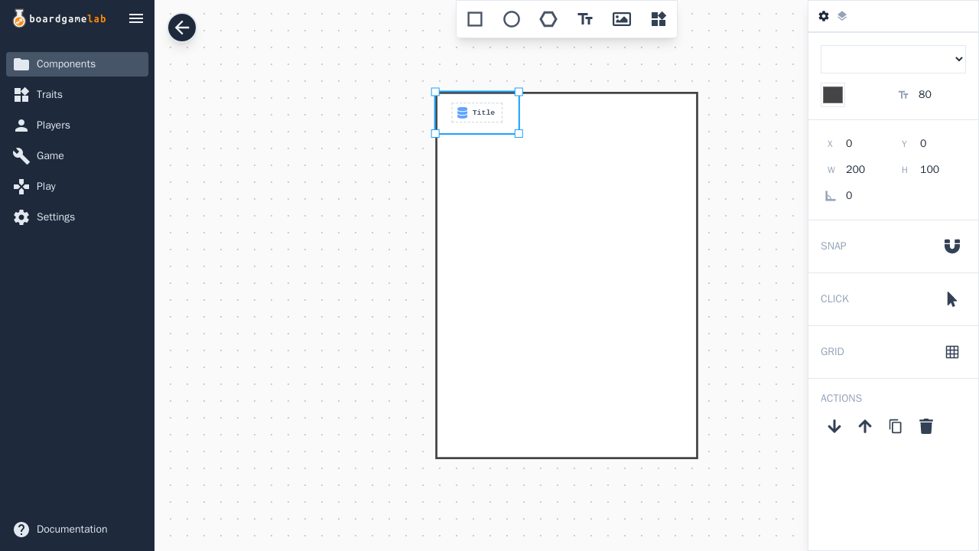Screen dimensions: 979x551
Task: Open Settings in the sidebar
Action: tap(77, 217)
